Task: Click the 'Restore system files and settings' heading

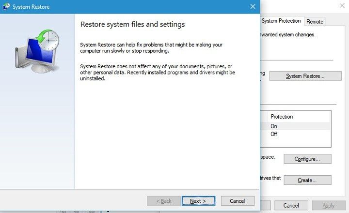Action: [x=133, y=24]
